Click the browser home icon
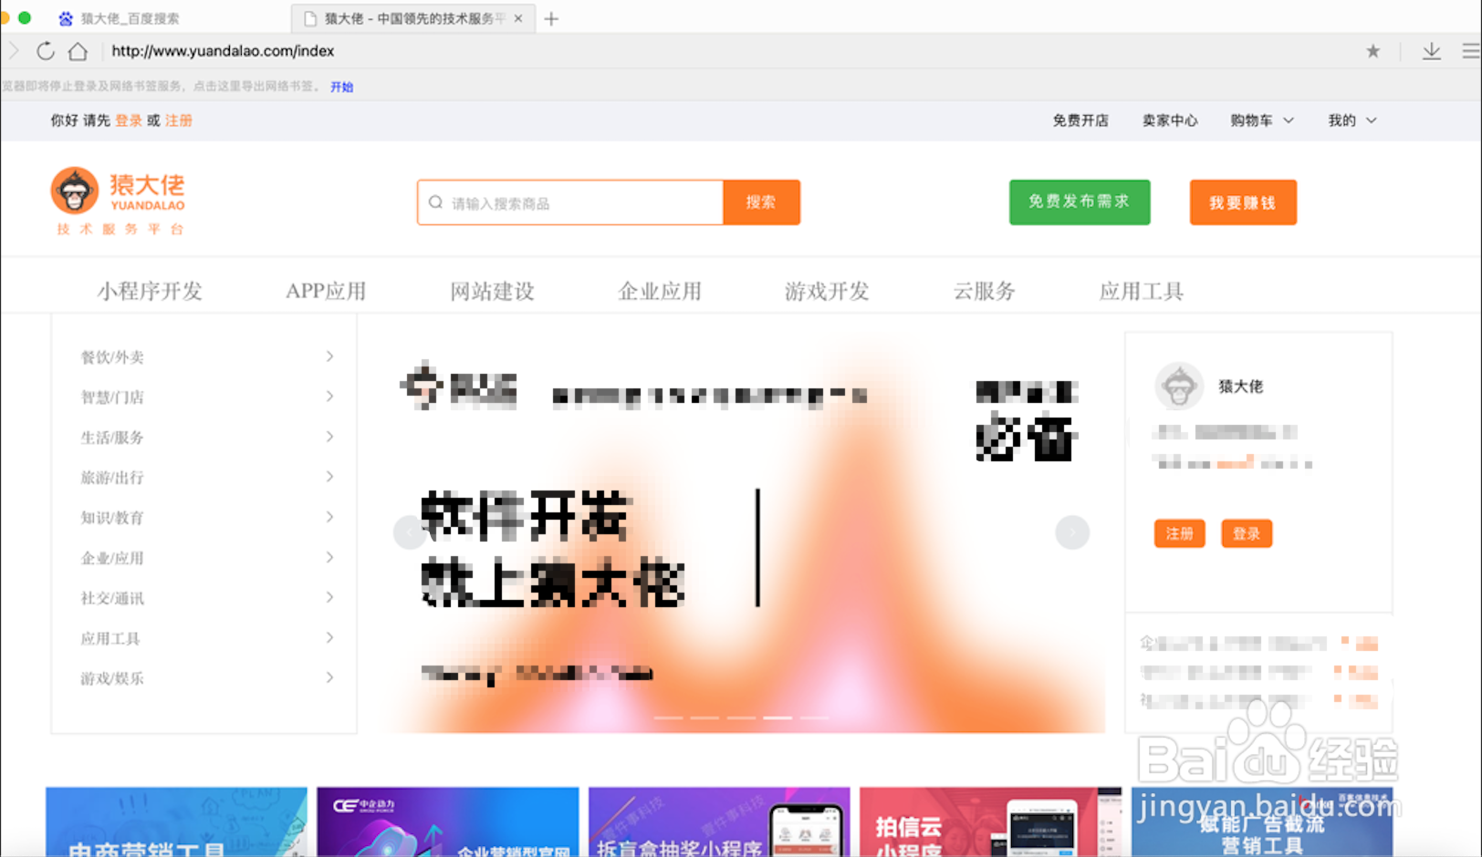This screenshot has height=857, width=1482. pos(78,51)
